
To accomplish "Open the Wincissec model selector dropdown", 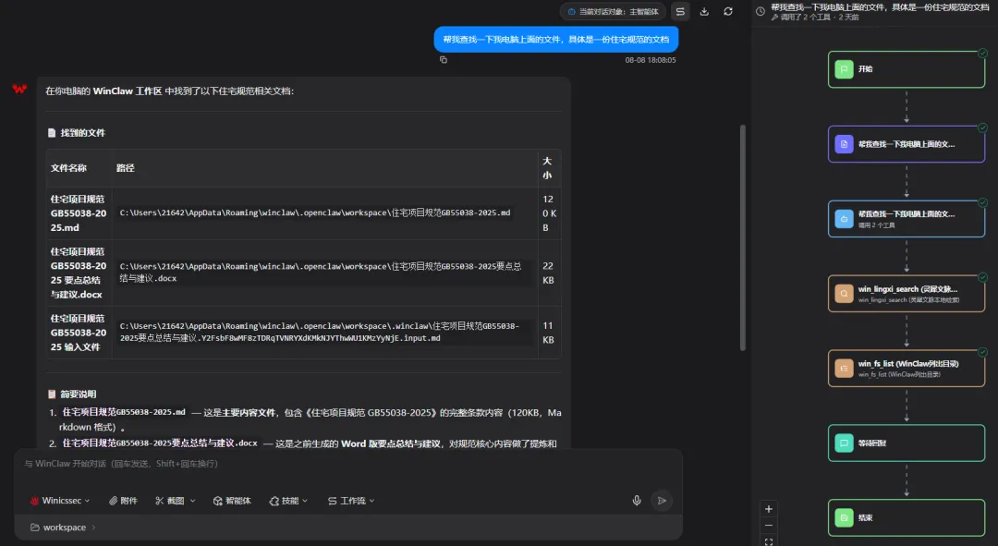I will [x=60, y=501].
